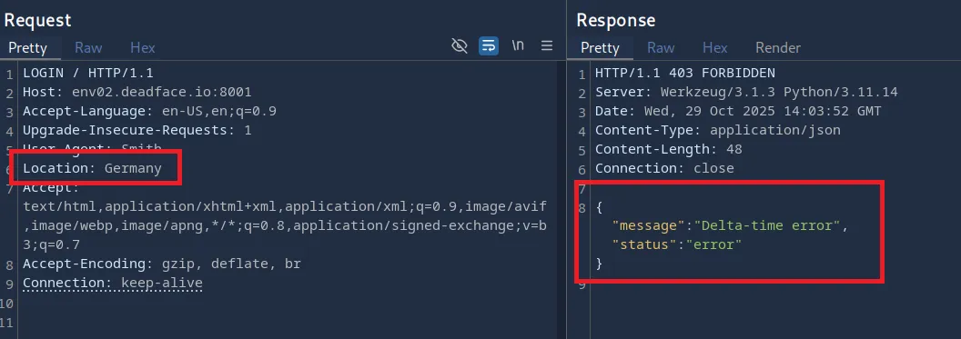
Task: Click the Server: Werkzeug response header
Action: 746,93
